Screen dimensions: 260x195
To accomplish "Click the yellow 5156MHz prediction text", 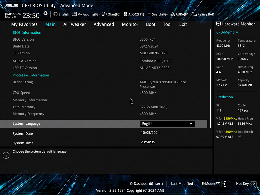I will [230, 119].
